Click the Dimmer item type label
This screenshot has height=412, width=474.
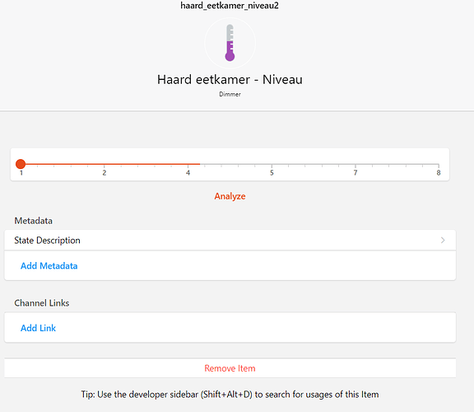[x=230, y=94]
